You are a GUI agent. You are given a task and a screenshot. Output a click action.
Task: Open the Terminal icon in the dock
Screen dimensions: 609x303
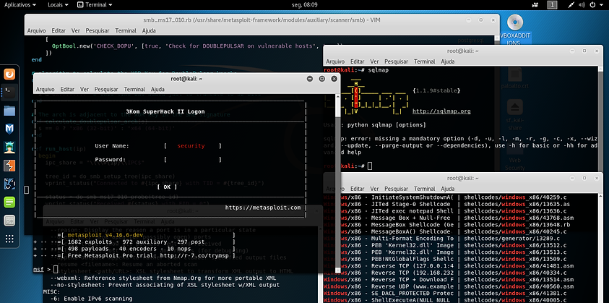[x=9, y=92]
